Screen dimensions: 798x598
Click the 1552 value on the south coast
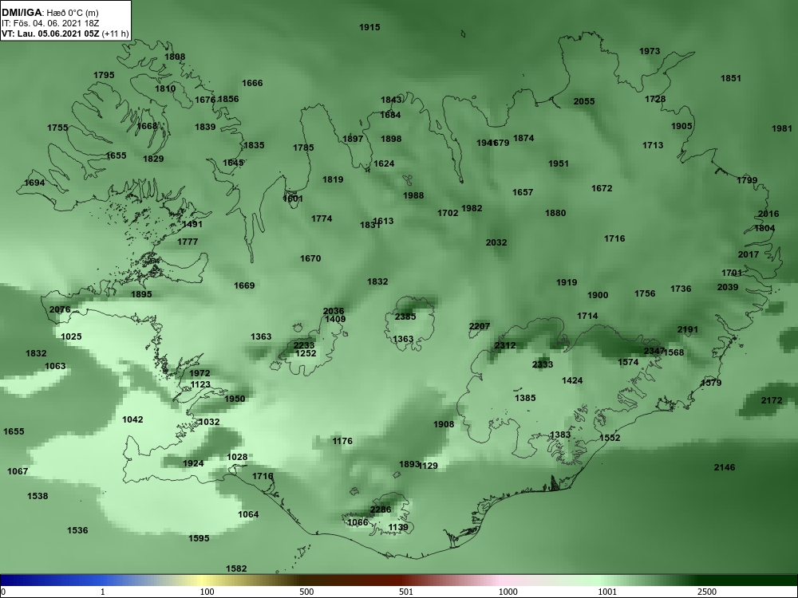coord(610,438)
